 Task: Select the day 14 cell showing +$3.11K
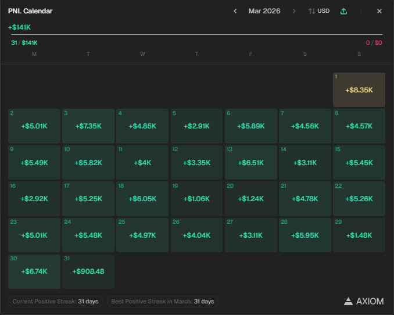[x=305, y=162]
